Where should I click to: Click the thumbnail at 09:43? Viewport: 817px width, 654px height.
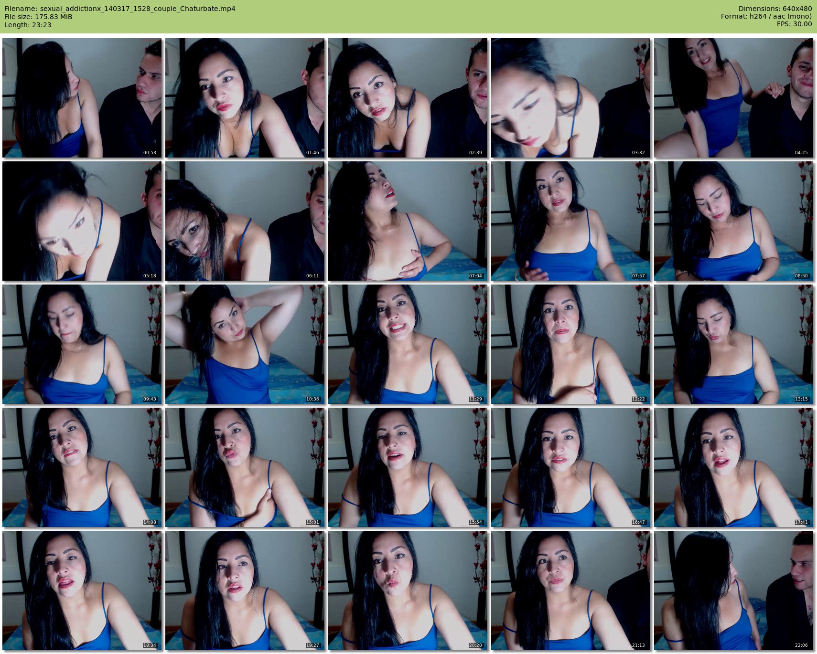point(82,344)
